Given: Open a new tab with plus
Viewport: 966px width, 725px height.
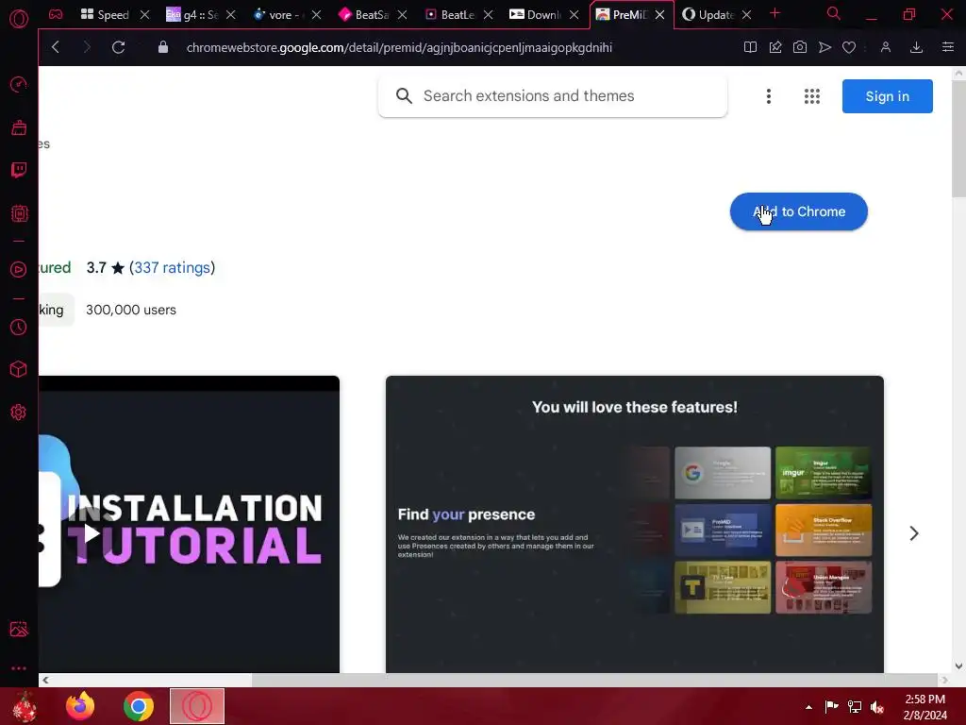Looking at the screenshot, I should pyautogui.click(x=775, y=13).
